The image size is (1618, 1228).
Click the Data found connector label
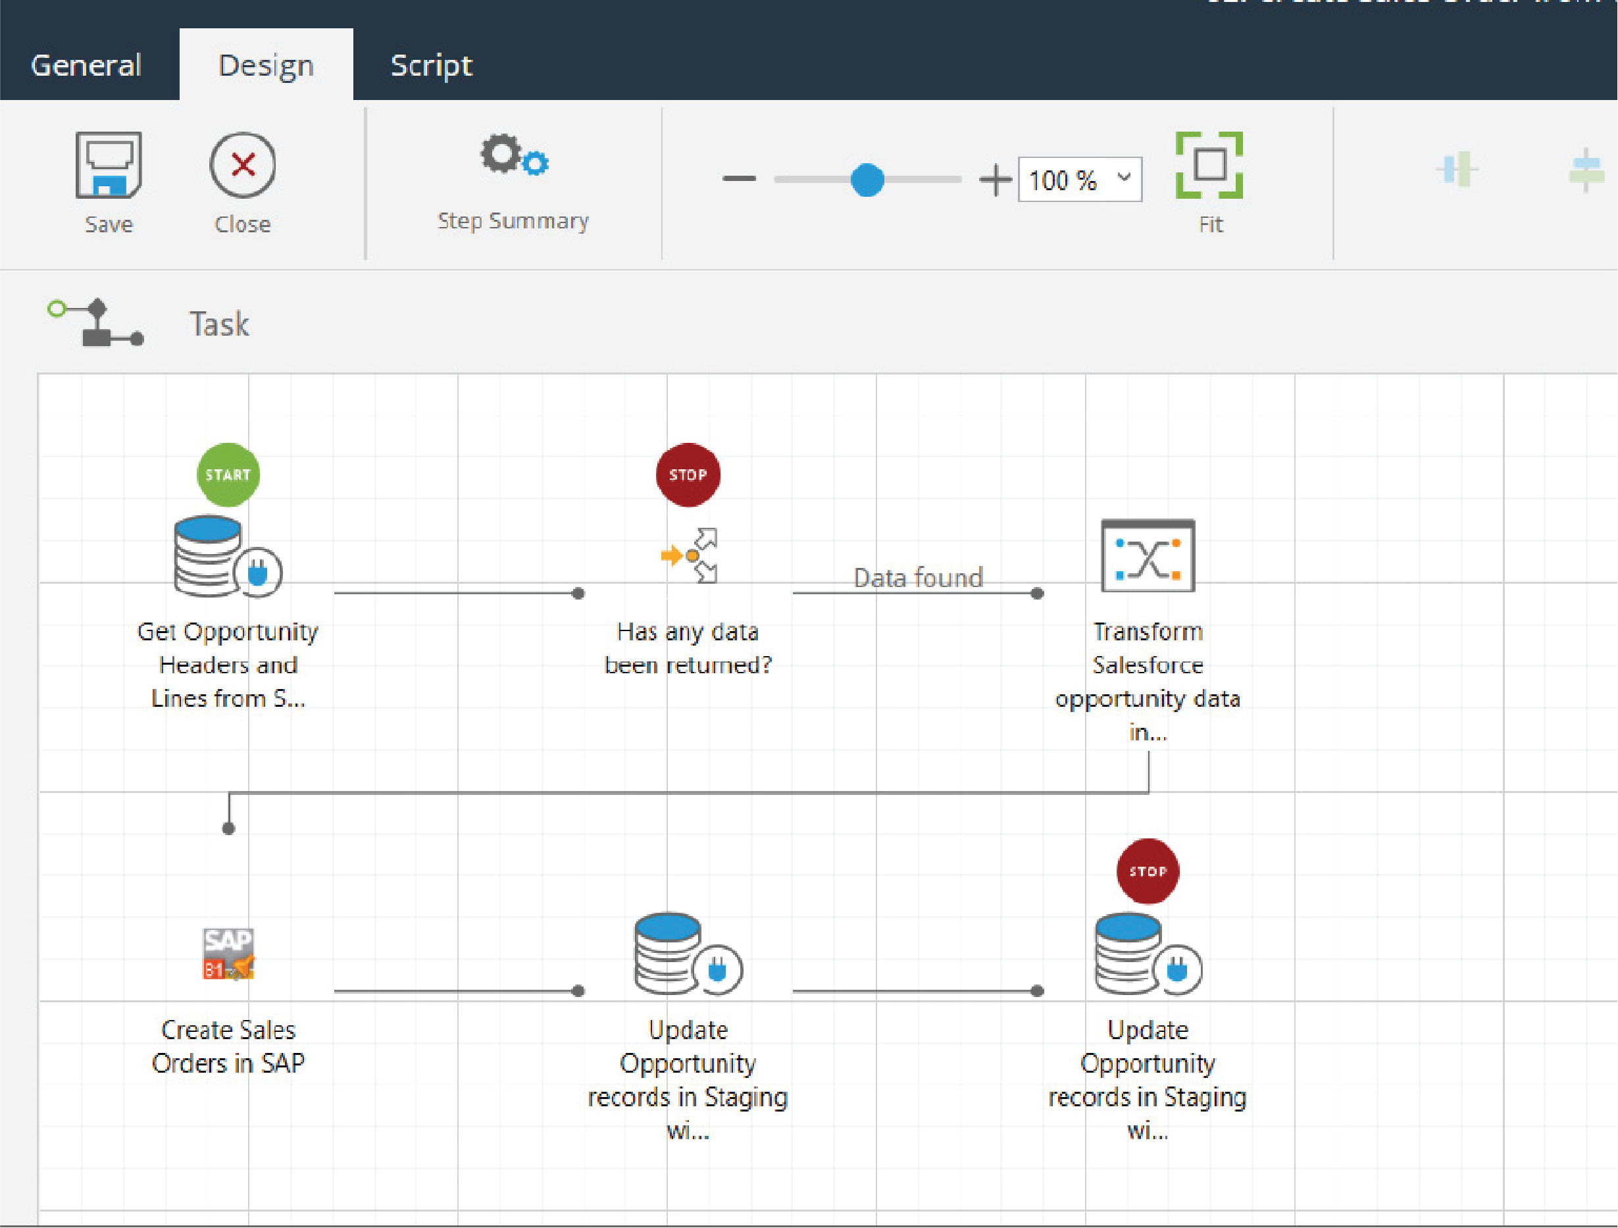tap(918, 578)
